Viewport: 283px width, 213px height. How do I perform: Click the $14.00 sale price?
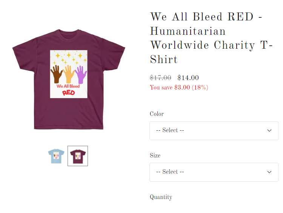click(x=188, y=78)
